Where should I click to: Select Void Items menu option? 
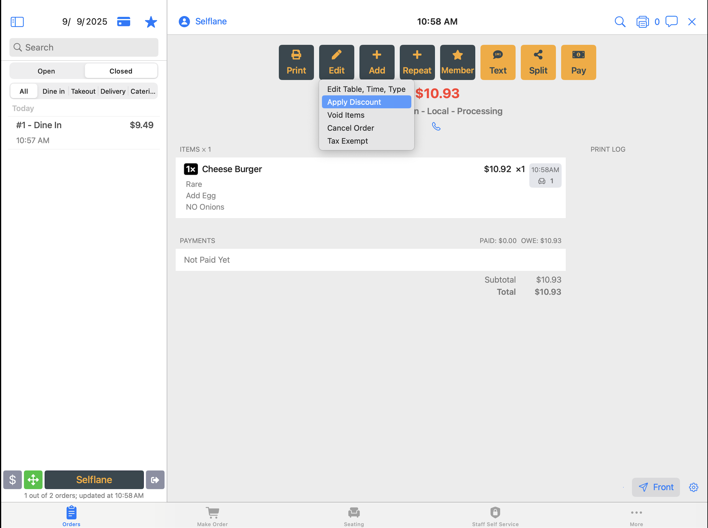tap(346, 115)
